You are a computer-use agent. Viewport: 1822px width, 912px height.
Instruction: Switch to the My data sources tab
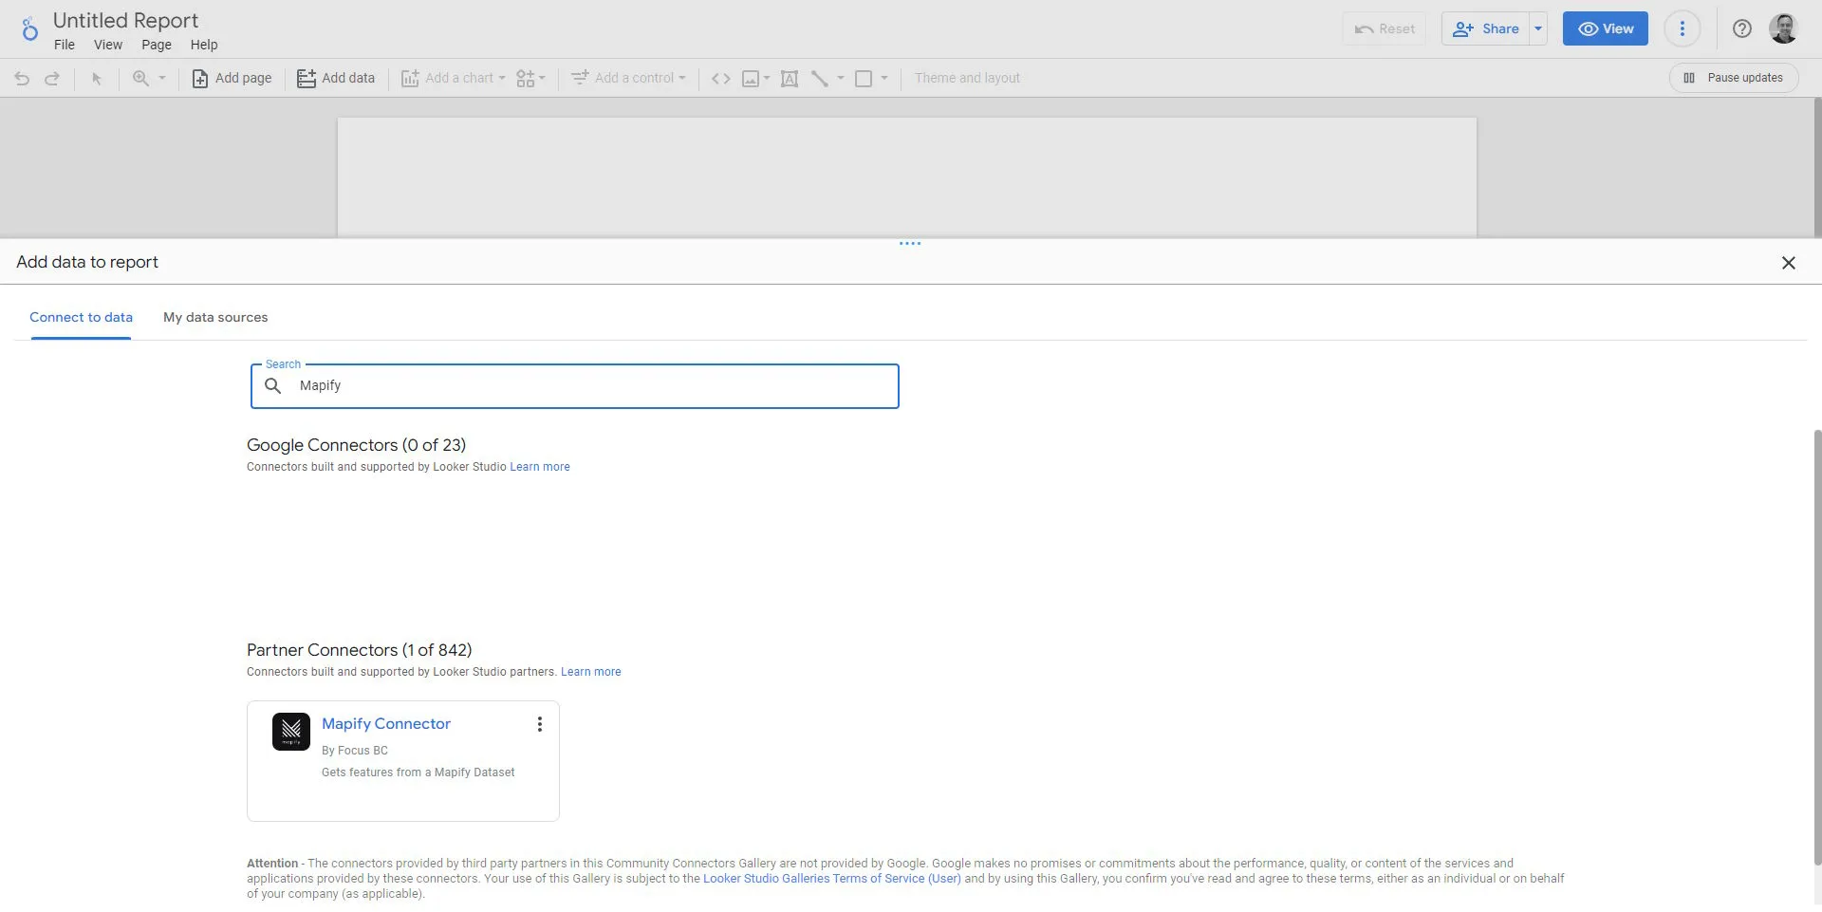tap(215, 317)
